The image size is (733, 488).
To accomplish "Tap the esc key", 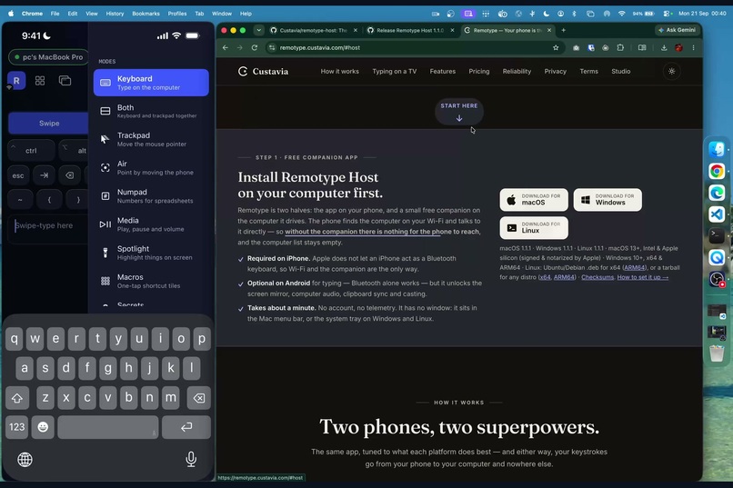I will (x=18, y=175).
